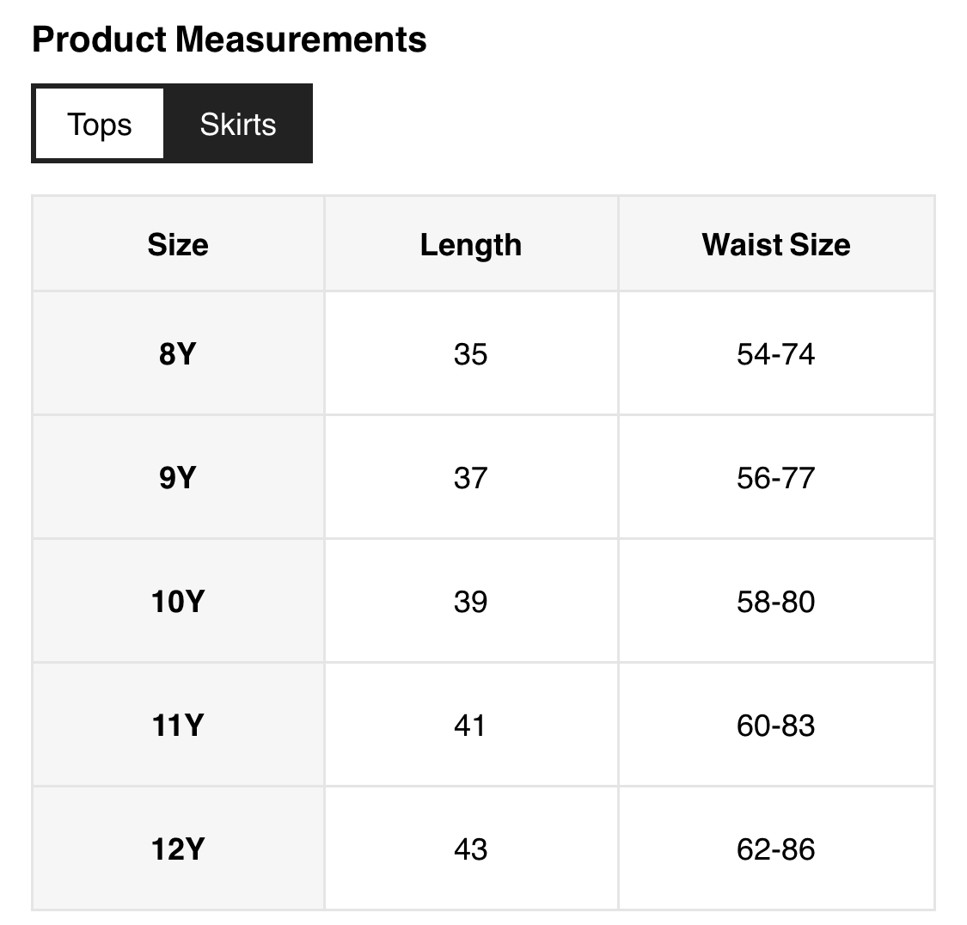Click the length value 37

[x=470, y=477]
